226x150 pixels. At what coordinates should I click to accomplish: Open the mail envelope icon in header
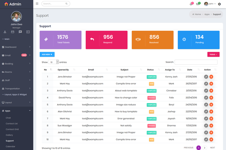pos(198,4)
